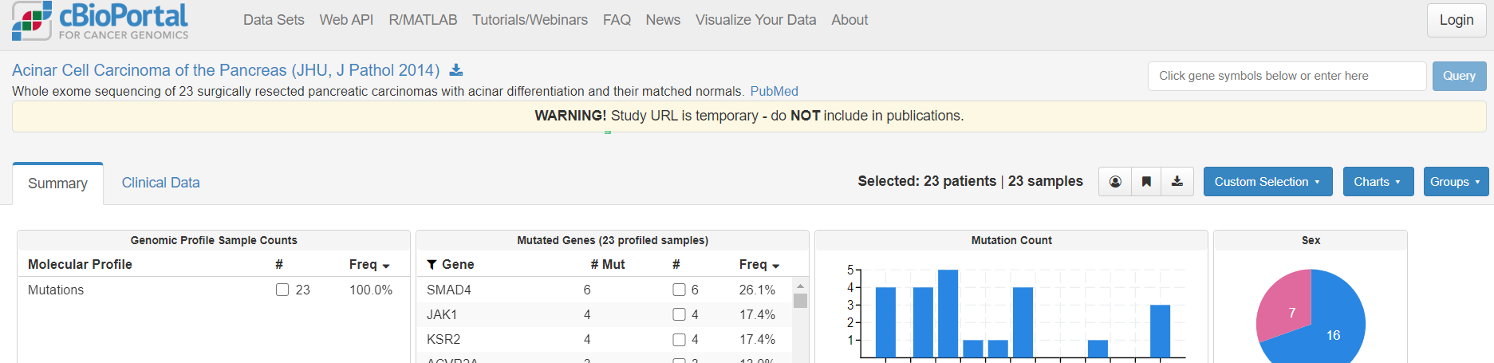
Task: Open Web API menu item
Action: [346, 20]
